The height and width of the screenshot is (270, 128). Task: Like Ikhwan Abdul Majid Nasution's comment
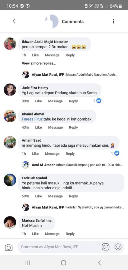coord(35,55)
